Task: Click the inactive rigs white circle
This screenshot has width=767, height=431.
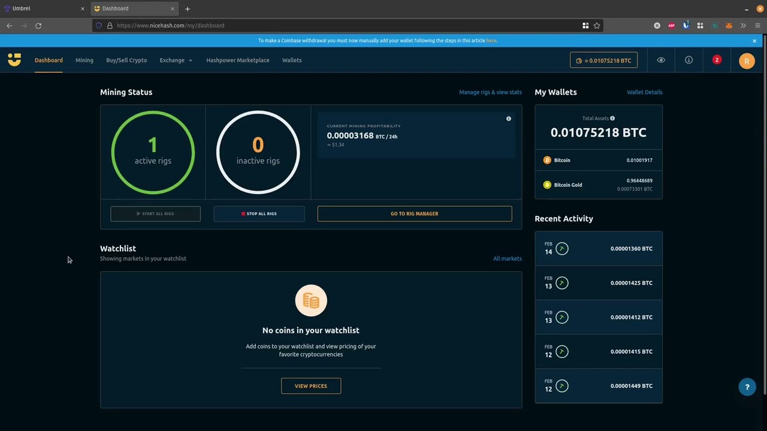Action: click(x=258, y=153)
